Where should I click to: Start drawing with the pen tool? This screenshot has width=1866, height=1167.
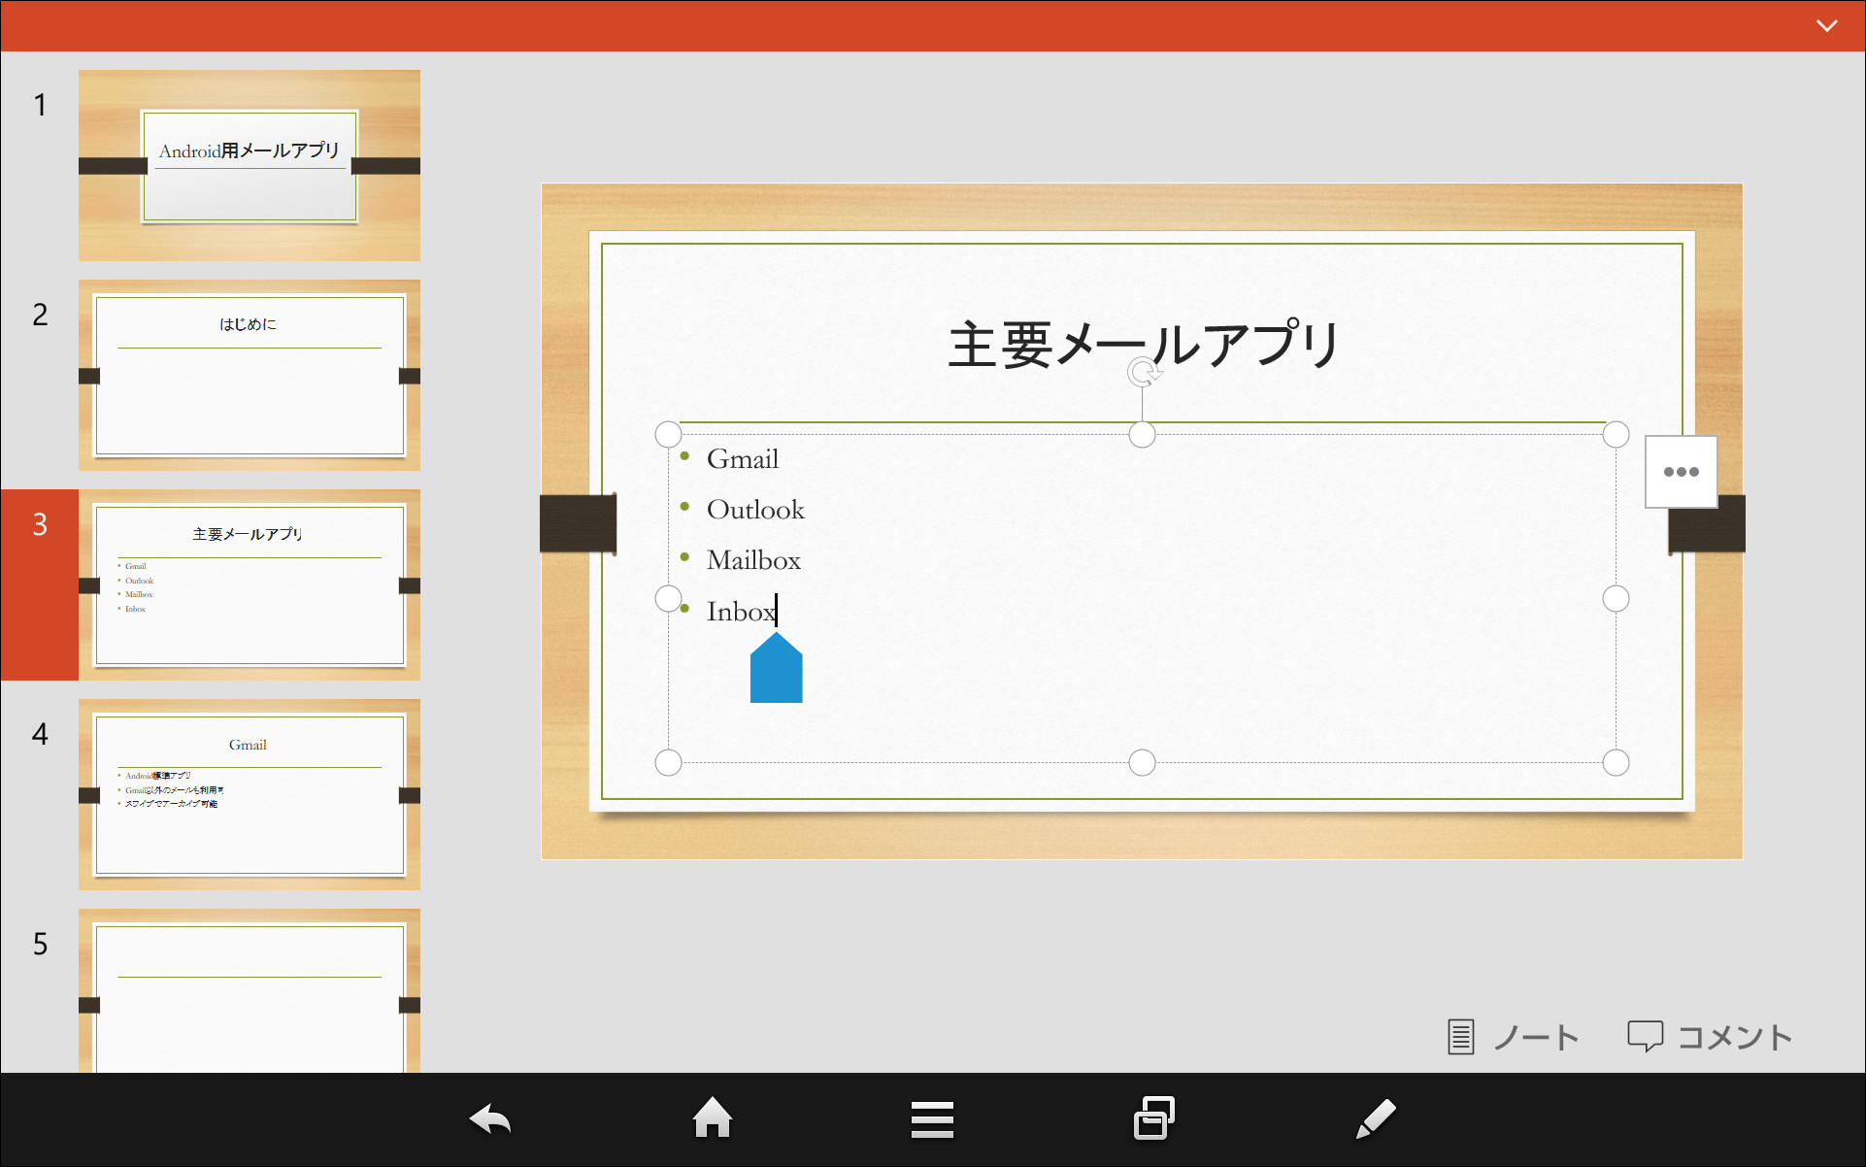pos(1375,1118)
